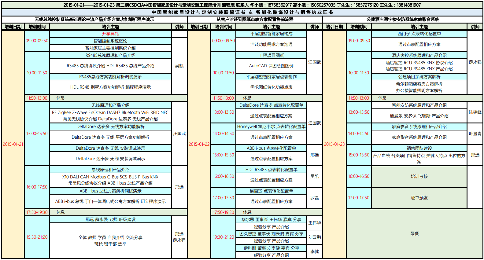Click the ABB i-bus 点表转化配置单 cell
The height and width of the screenshot is (260, 484).
(271, 148)
